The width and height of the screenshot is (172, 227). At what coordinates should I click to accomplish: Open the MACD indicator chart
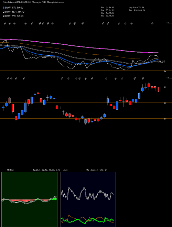[29, 199]
